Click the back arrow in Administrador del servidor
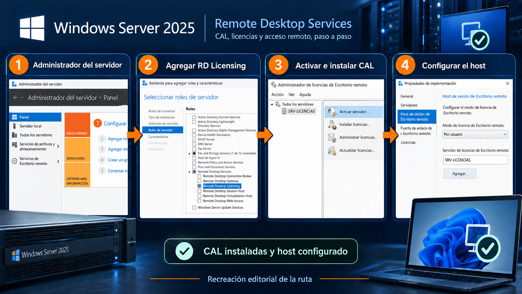522x294 pixels. point(15,97)
